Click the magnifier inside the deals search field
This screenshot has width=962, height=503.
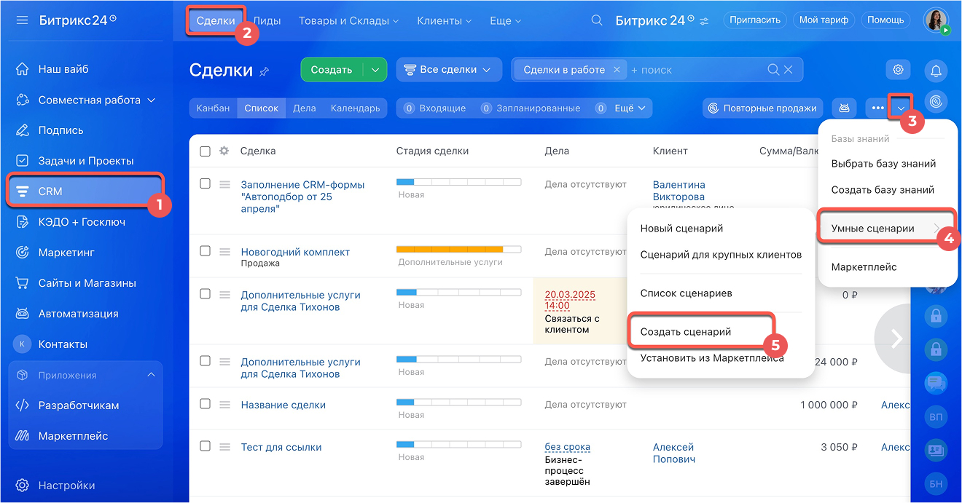(774, 70)
